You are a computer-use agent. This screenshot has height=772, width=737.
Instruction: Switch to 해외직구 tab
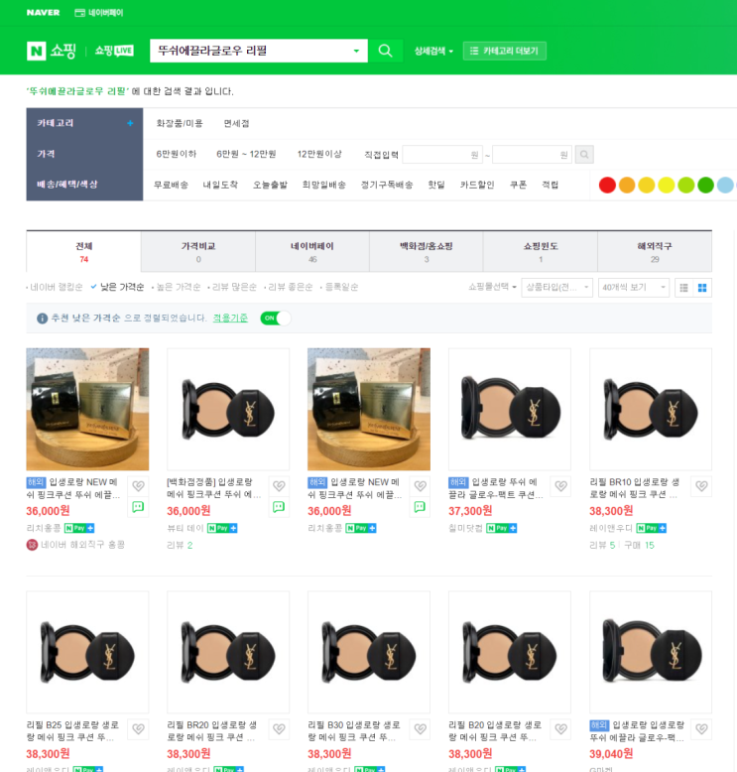click(655, 252)
